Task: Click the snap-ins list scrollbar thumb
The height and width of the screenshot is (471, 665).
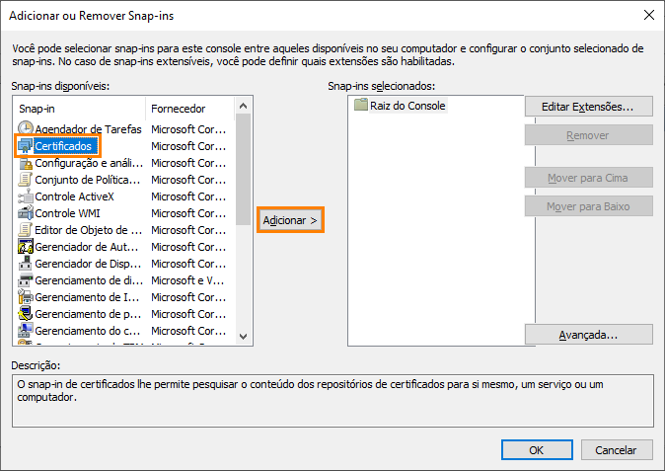Action: click(x=243, y=169)
